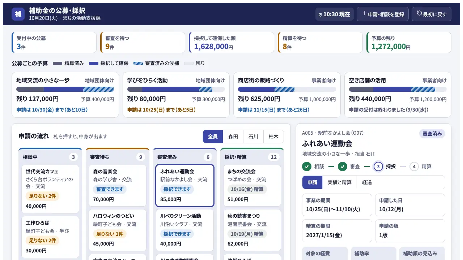Click the 精算済み legend swatch
This screenshot has height=260, width=463.
[x=58, y=63]
